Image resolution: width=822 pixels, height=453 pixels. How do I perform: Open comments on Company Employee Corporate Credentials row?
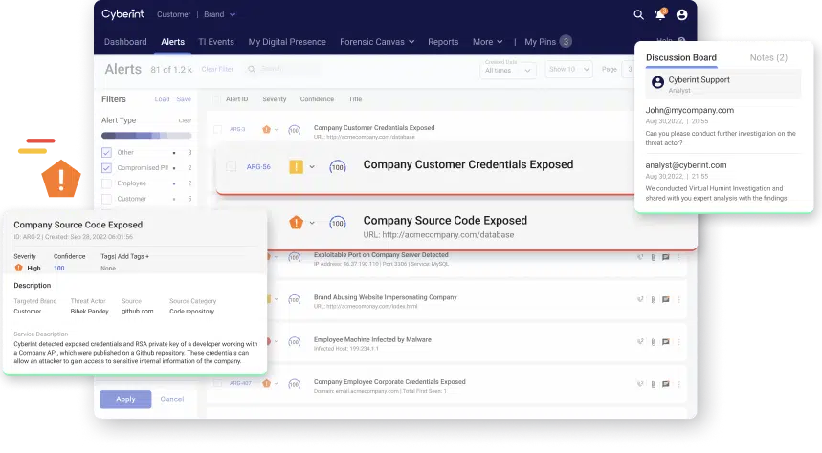666,384
